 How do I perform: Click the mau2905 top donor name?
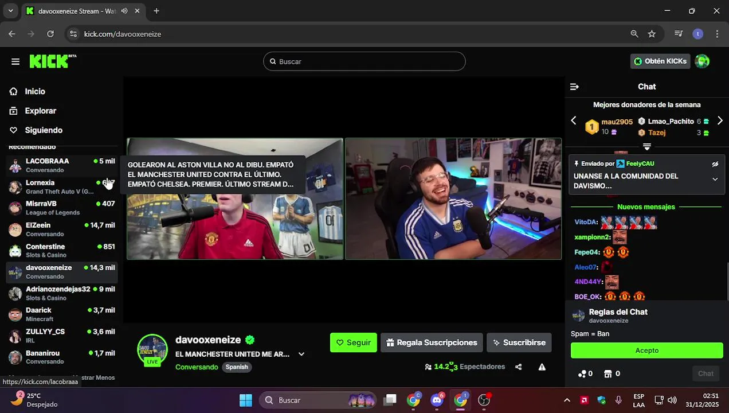pos(617,122)
